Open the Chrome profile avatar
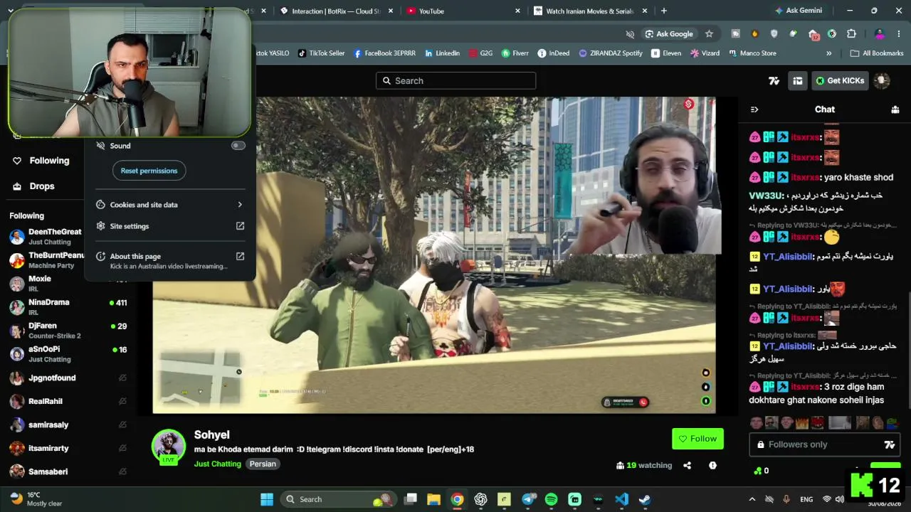 (880, 33)
